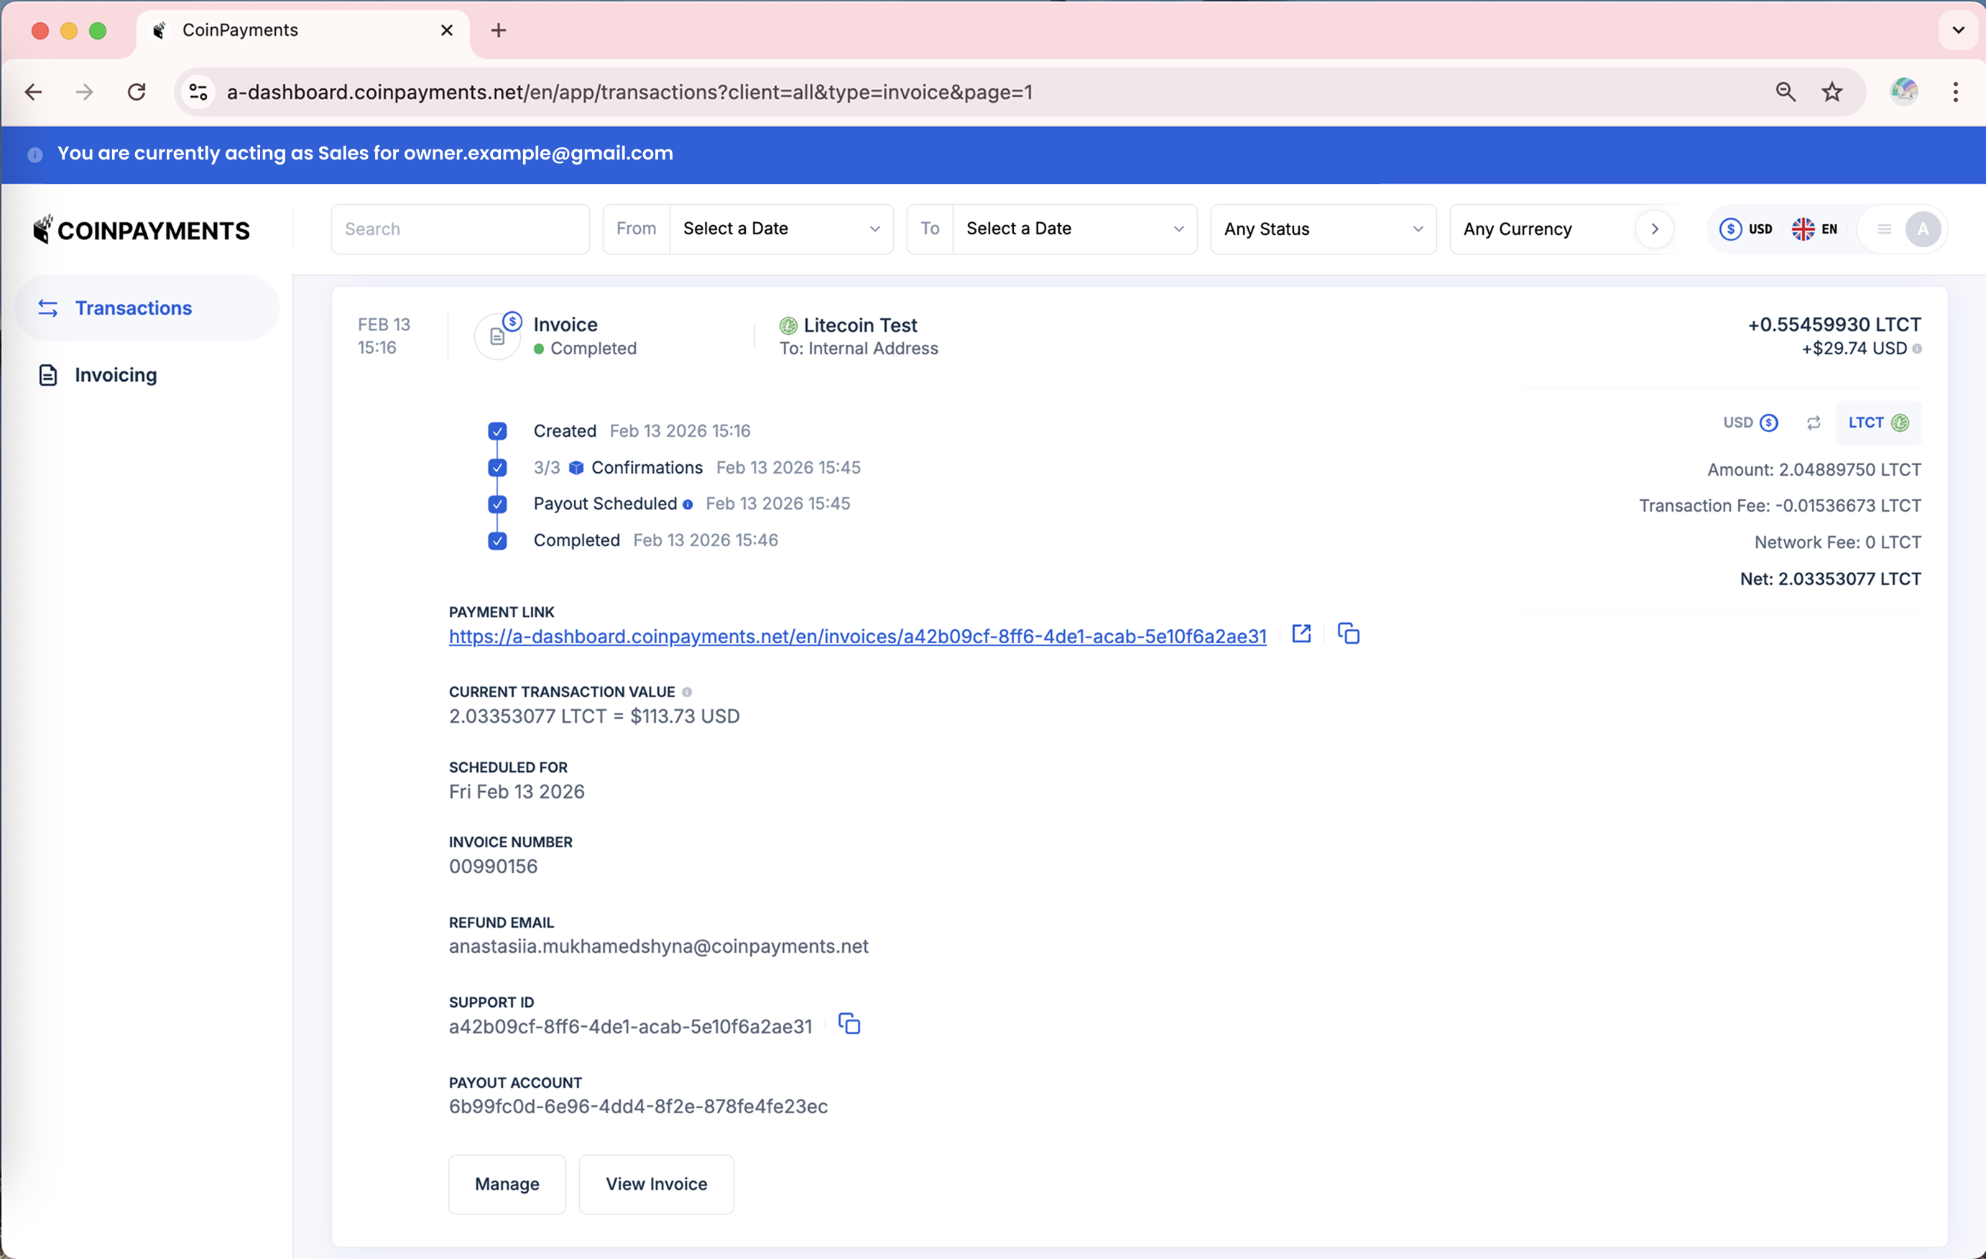
Task: Click the info icon in blue banner
Action: (x=34, y=155)
